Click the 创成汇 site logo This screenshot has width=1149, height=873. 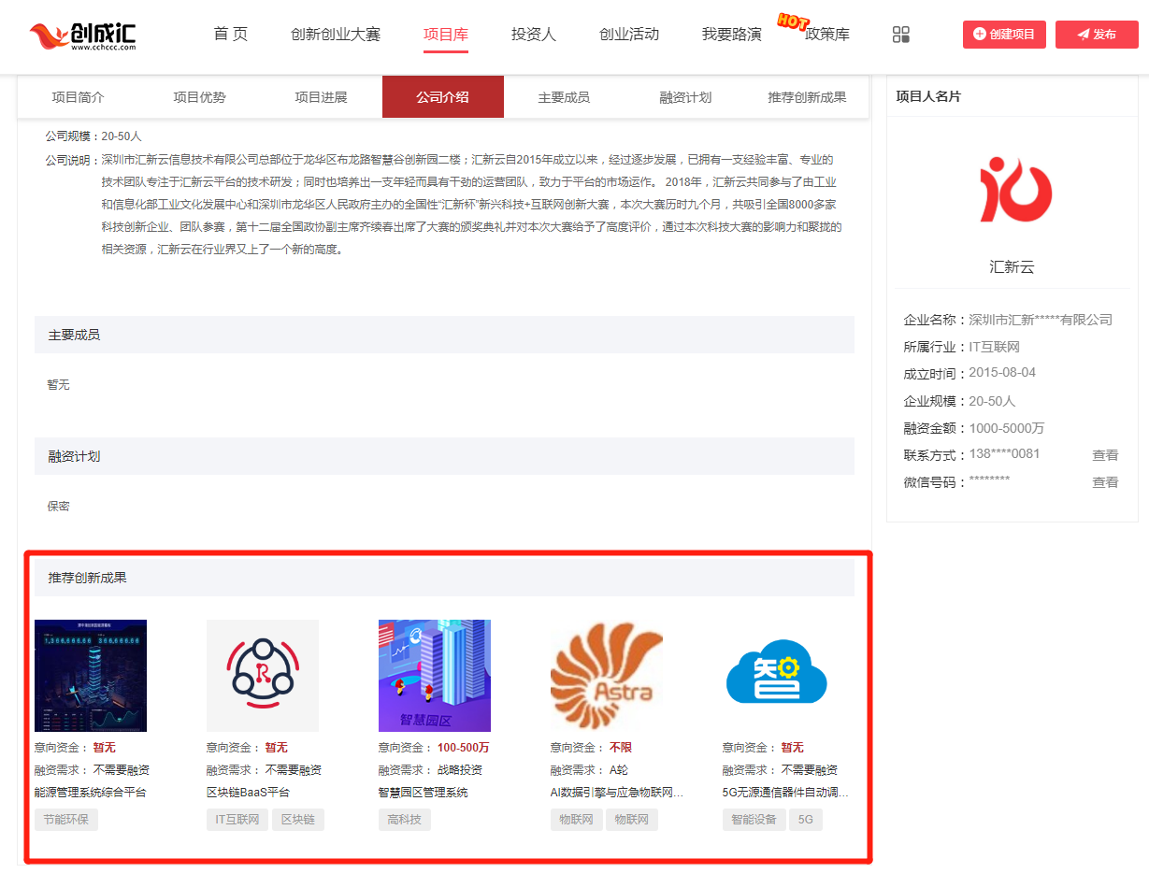[83, 36]
